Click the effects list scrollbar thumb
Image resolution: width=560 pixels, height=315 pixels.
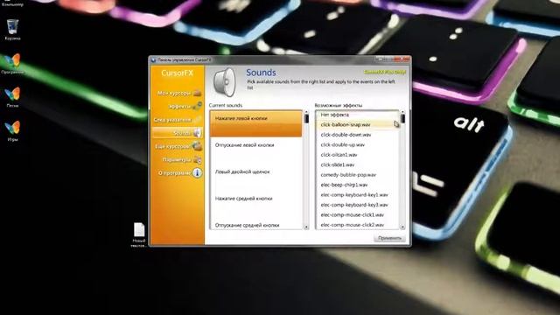(402, 119)
